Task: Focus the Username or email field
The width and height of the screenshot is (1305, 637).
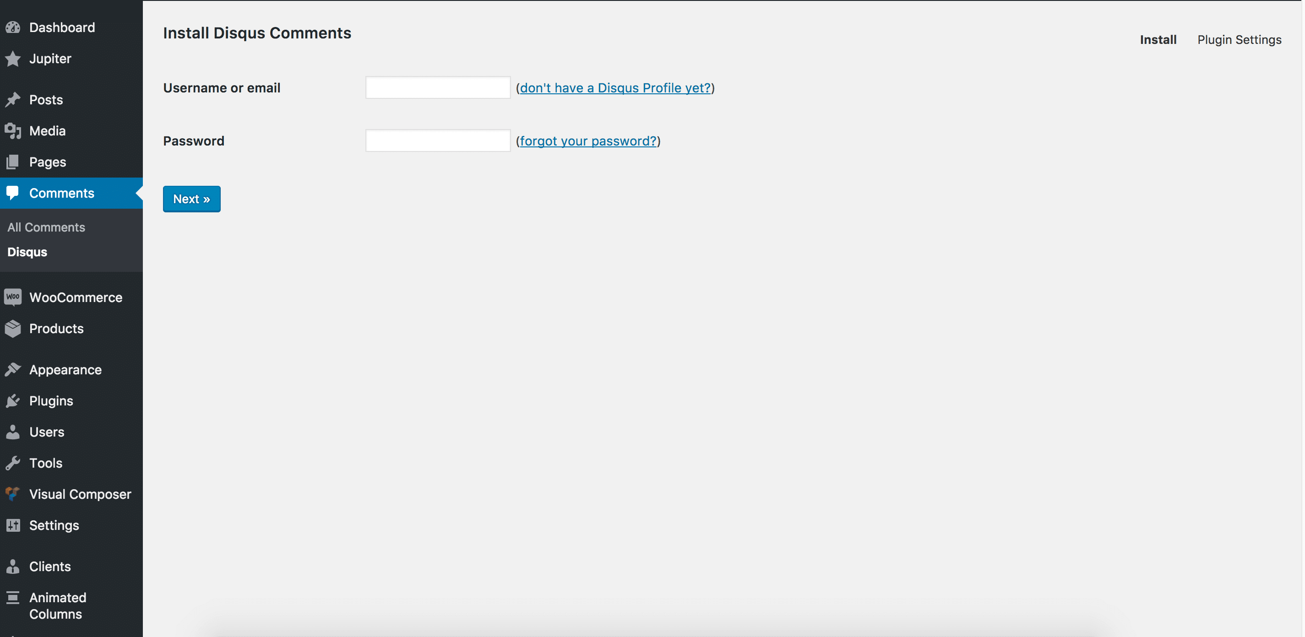Action: point(438,87)
